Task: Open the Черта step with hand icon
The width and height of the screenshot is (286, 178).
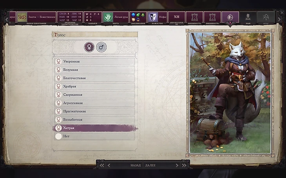Action: (x=116, y=17)
